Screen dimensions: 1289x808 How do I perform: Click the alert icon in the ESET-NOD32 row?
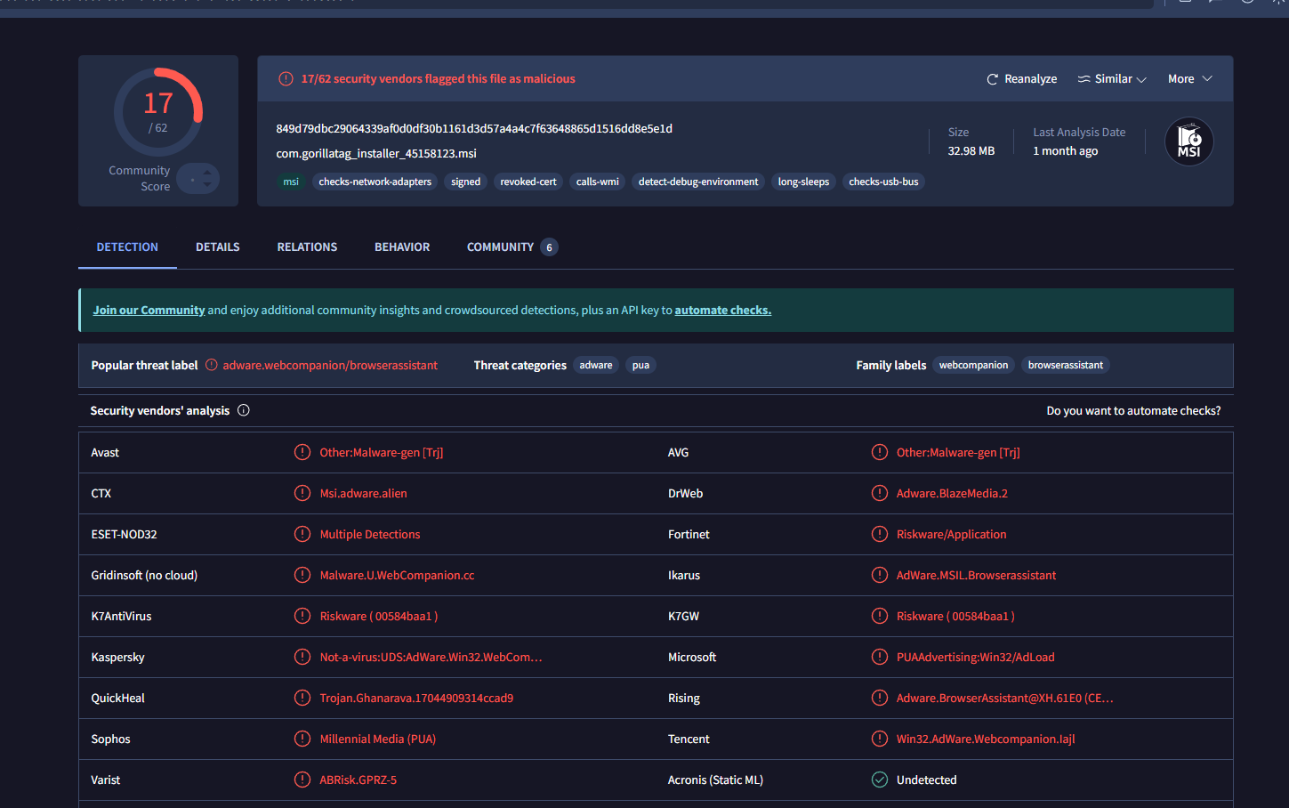click(x=302, y=534)
